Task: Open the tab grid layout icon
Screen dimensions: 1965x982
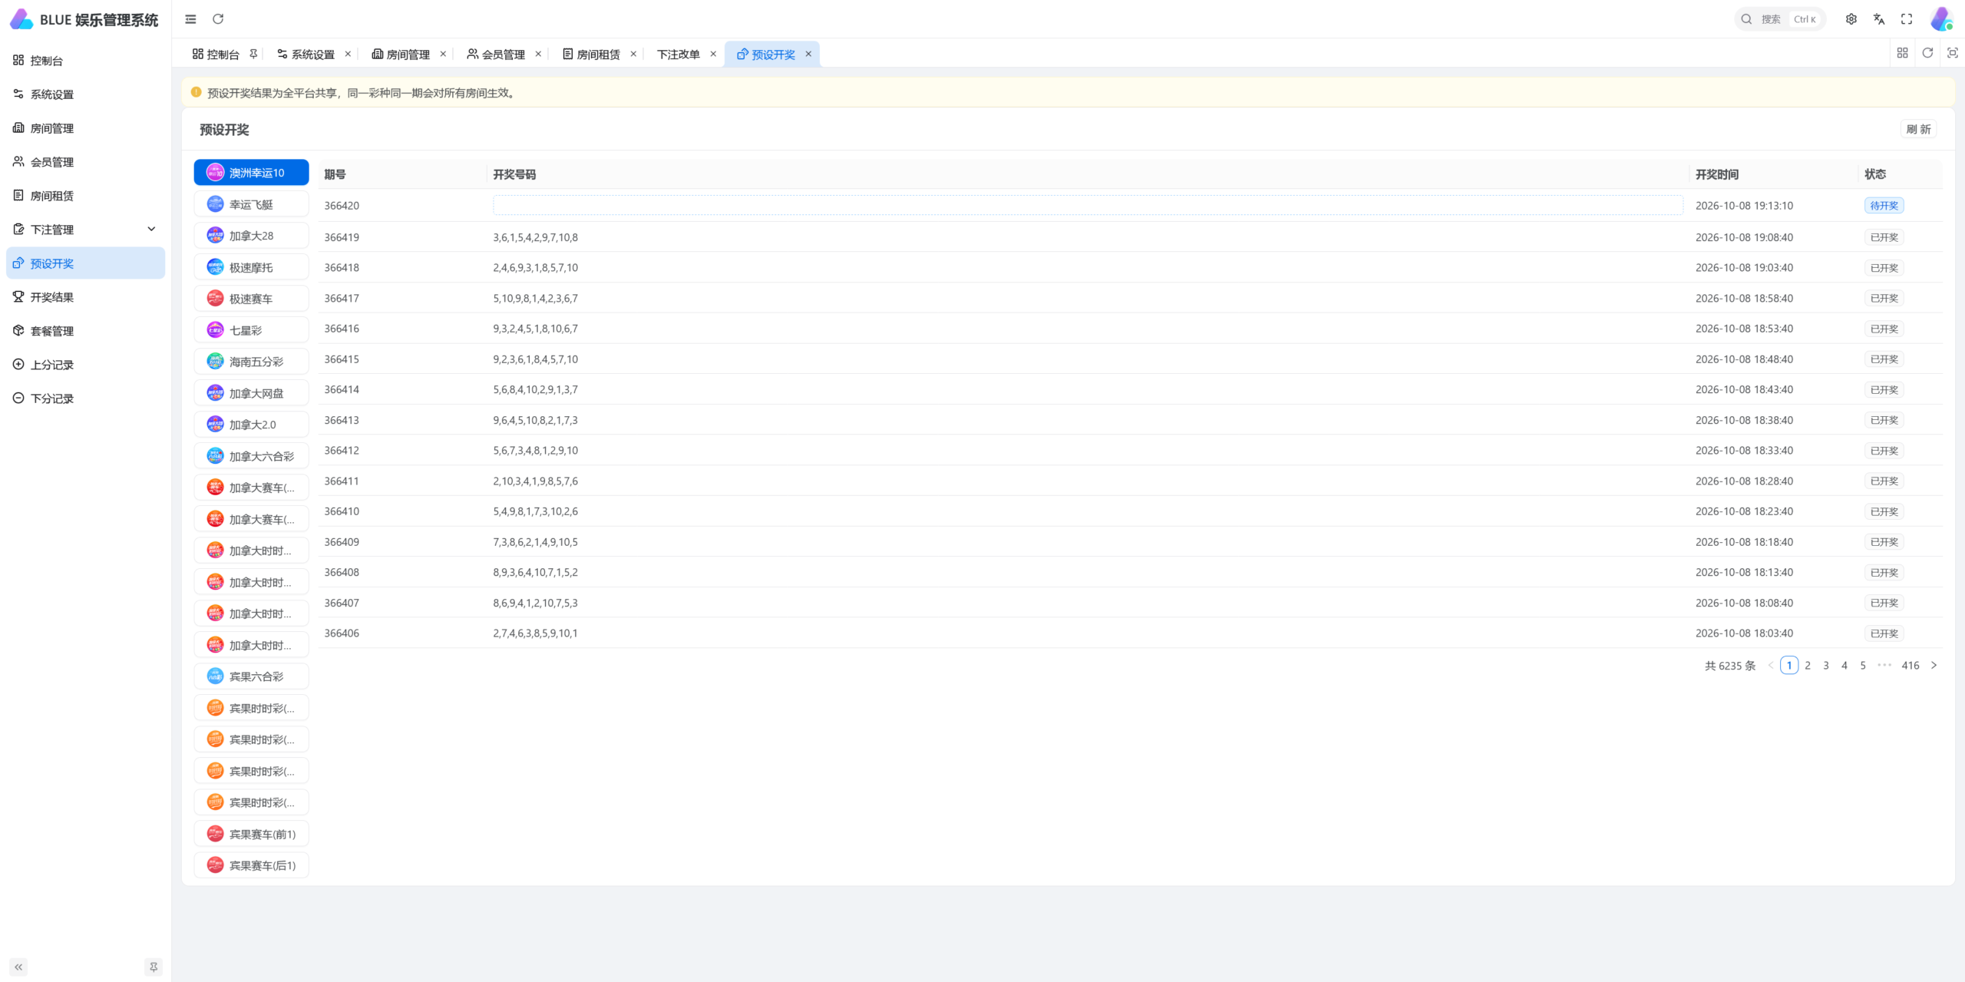Action: tap(1902, 53)
